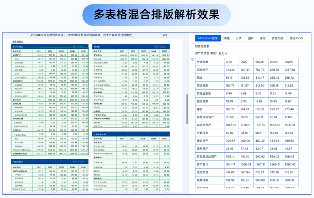Switch to the Markdown结果 tab
The height and width of the screenshot is (198, 314).
point(208,38)
